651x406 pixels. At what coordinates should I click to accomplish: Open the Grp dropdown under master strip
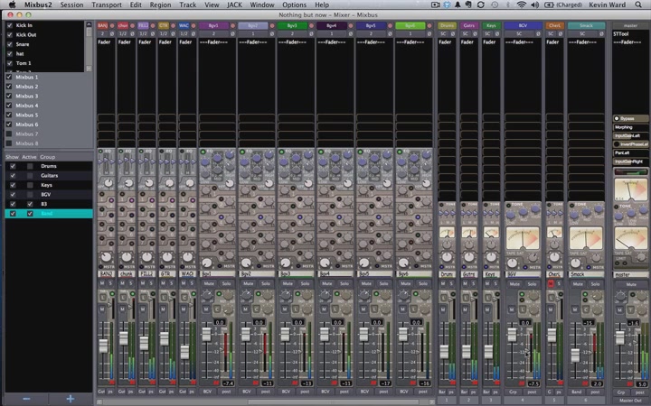pos(621,392)
